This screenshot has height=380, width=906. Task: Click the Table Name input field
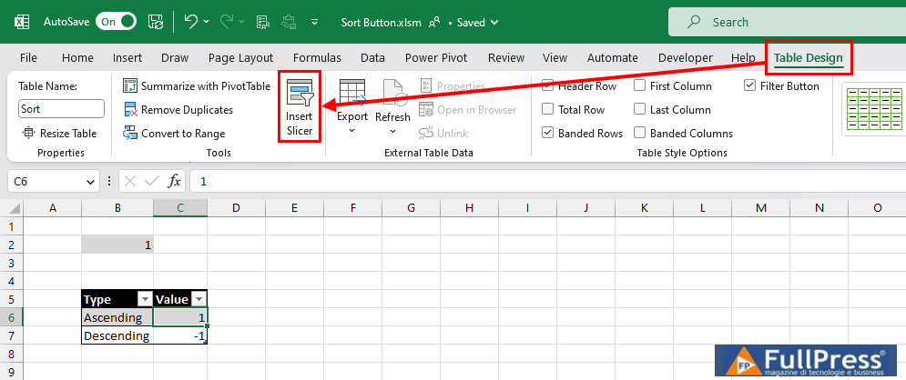(61, 109)
